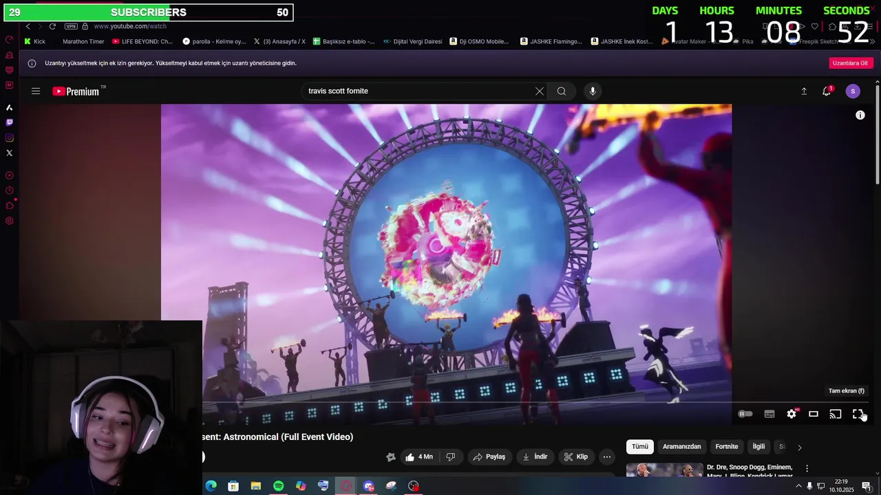Open Twitch in the browser sidebar
Screen dimensions: 881x495
pyautogui.click(x=10, y=122)
